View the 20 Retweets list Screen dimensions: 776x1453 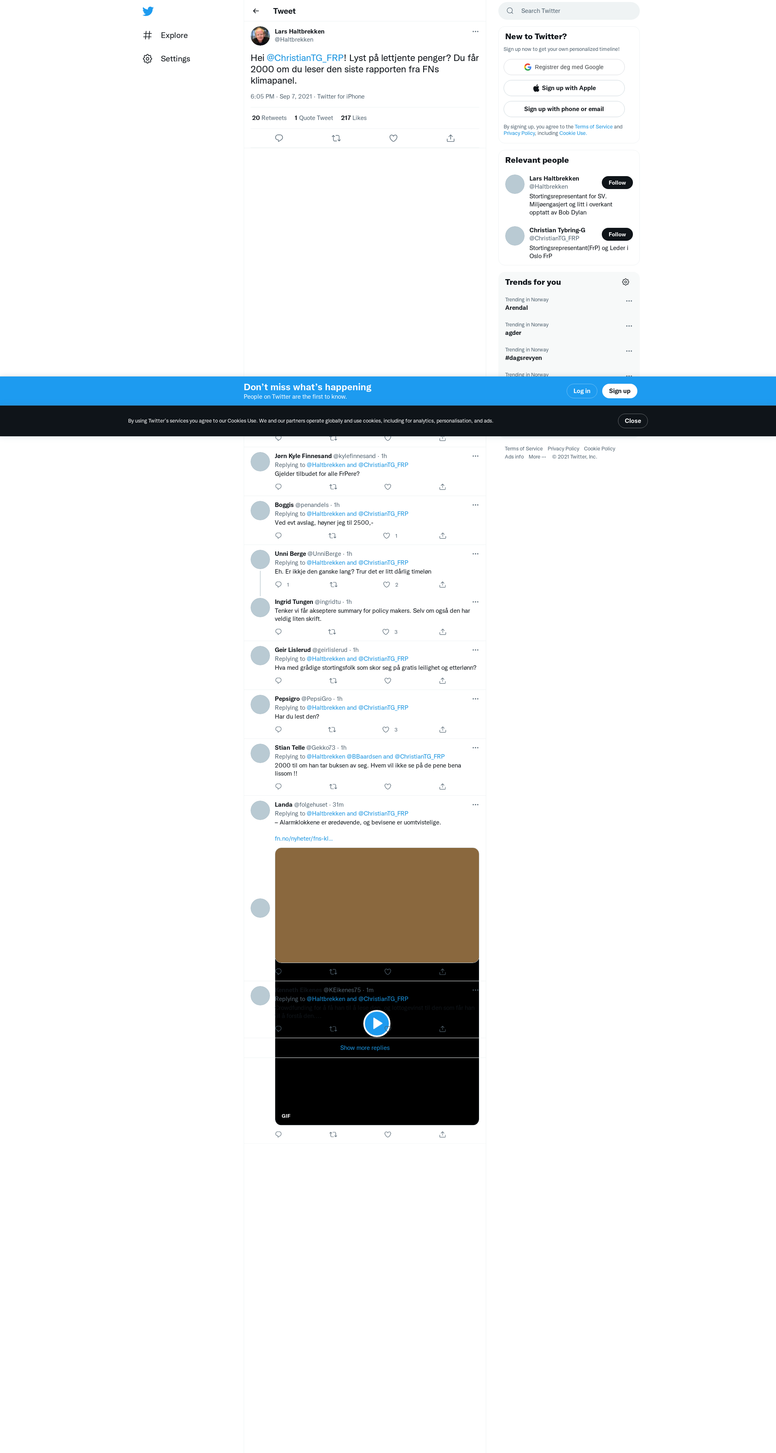(x=269, y=118)
